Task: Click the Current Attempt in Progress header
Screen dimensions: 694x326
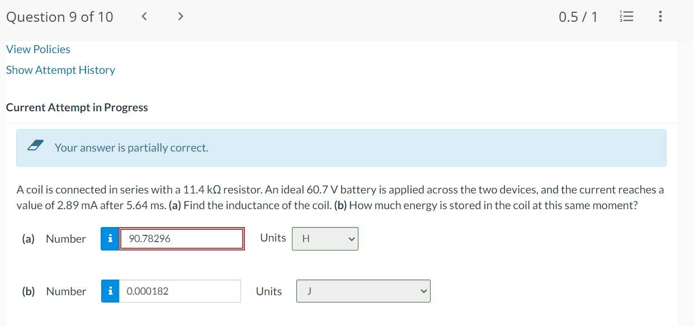Action: (76, 107)
